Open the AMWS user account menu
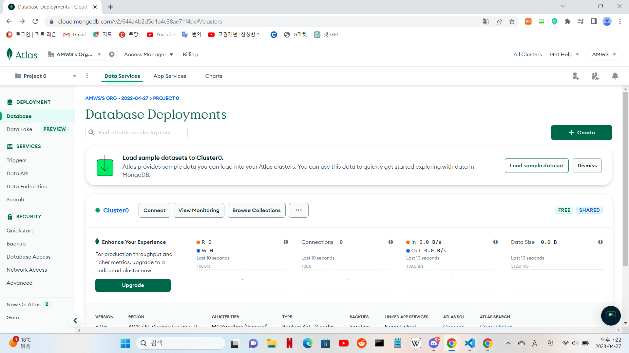The image size is (629, 353). pyautogui.click(x=604, y=55)
